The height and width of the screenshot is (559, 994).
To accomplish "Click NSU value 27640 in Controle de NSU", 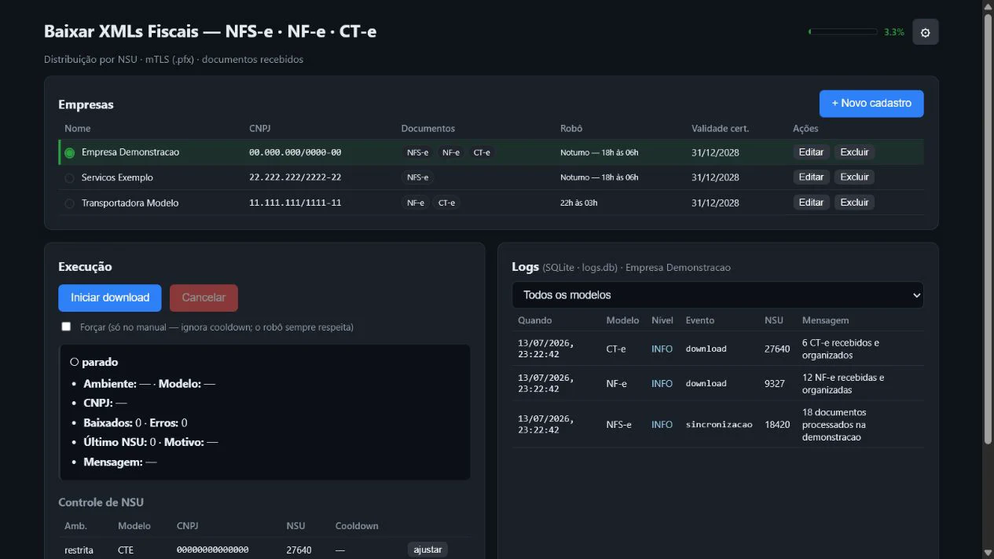I will pyautogui.click(x=299, y=550).
